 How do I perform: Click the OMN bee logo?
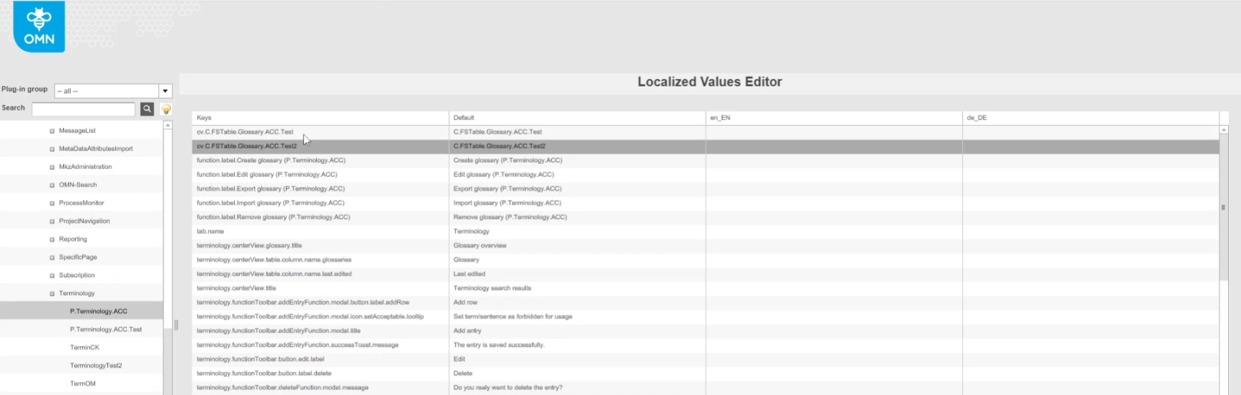tap(39, 26)
